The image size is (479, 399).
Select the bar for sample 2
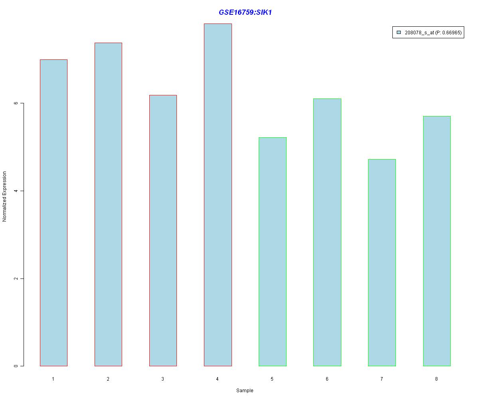[x=108, y=204]
